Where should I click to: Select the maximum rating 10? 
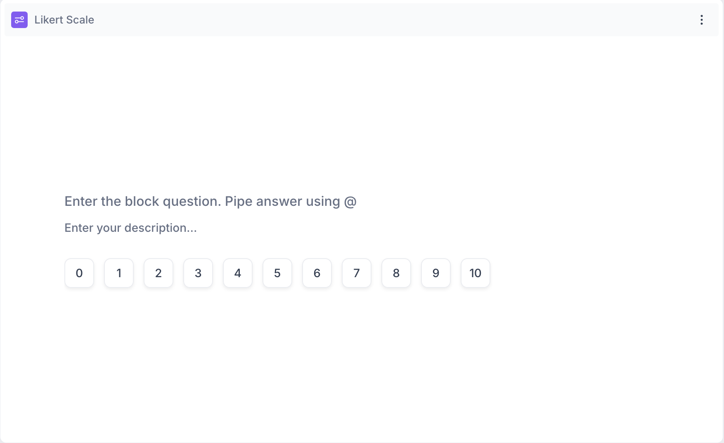[476, 273]
